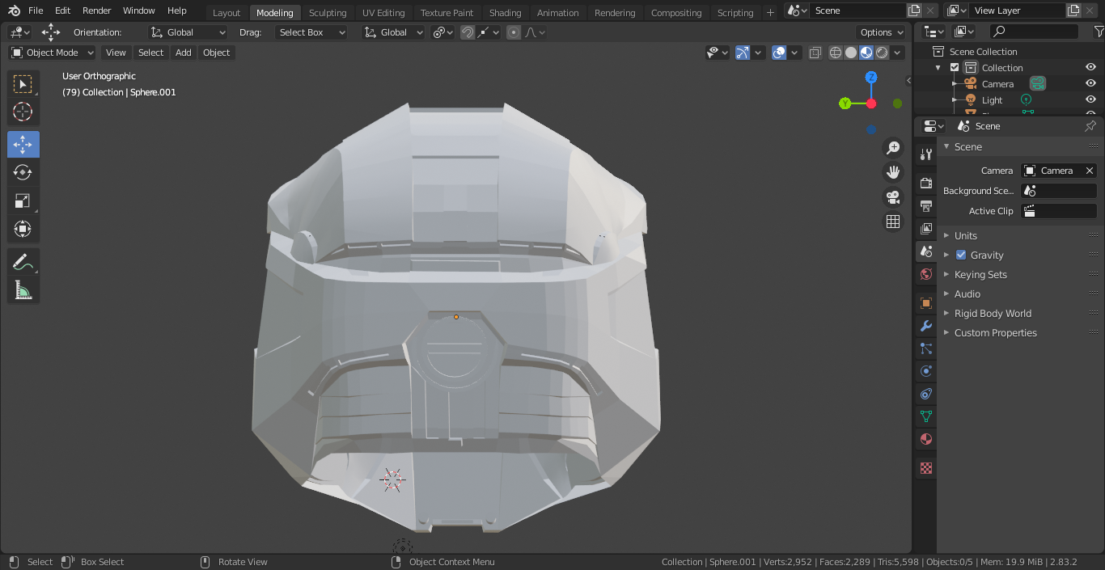The image size is (1105, 570).
Task: Open the Object Mode dropdown
Action: click(52, 53)
